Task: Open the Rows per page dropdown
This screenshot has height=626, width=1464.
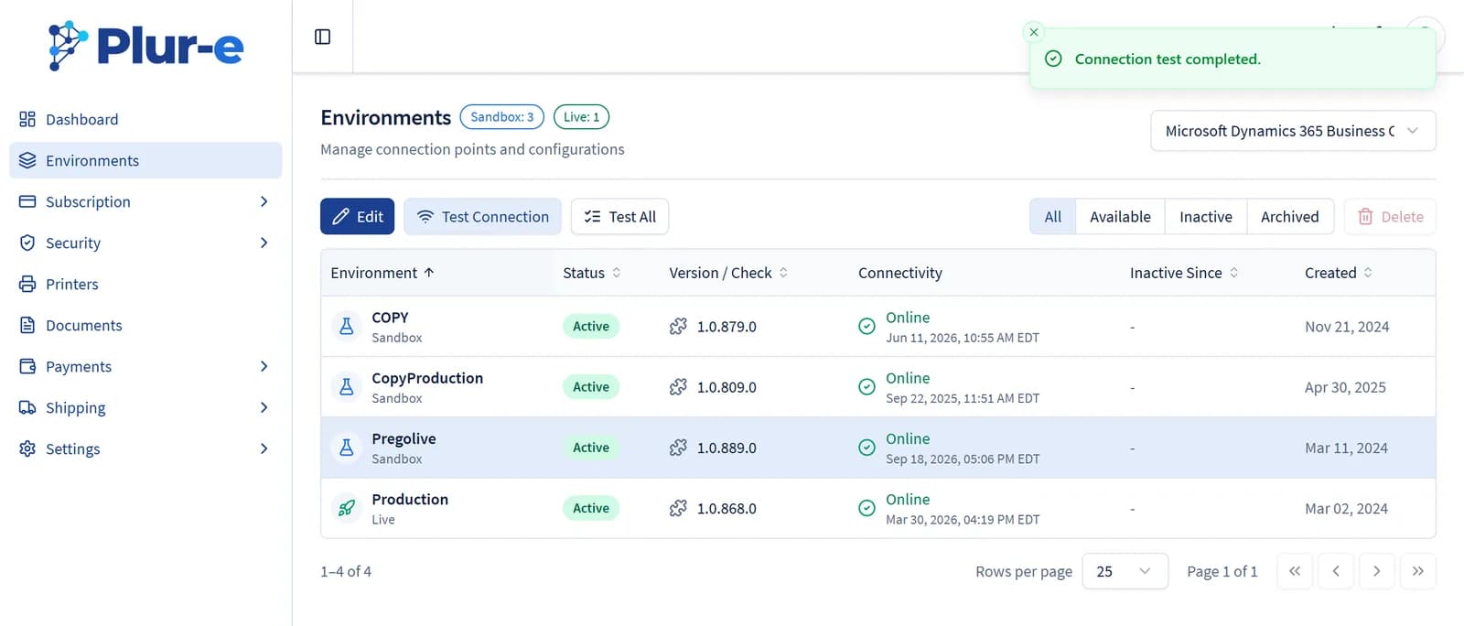Action: tap(1125, 571)
